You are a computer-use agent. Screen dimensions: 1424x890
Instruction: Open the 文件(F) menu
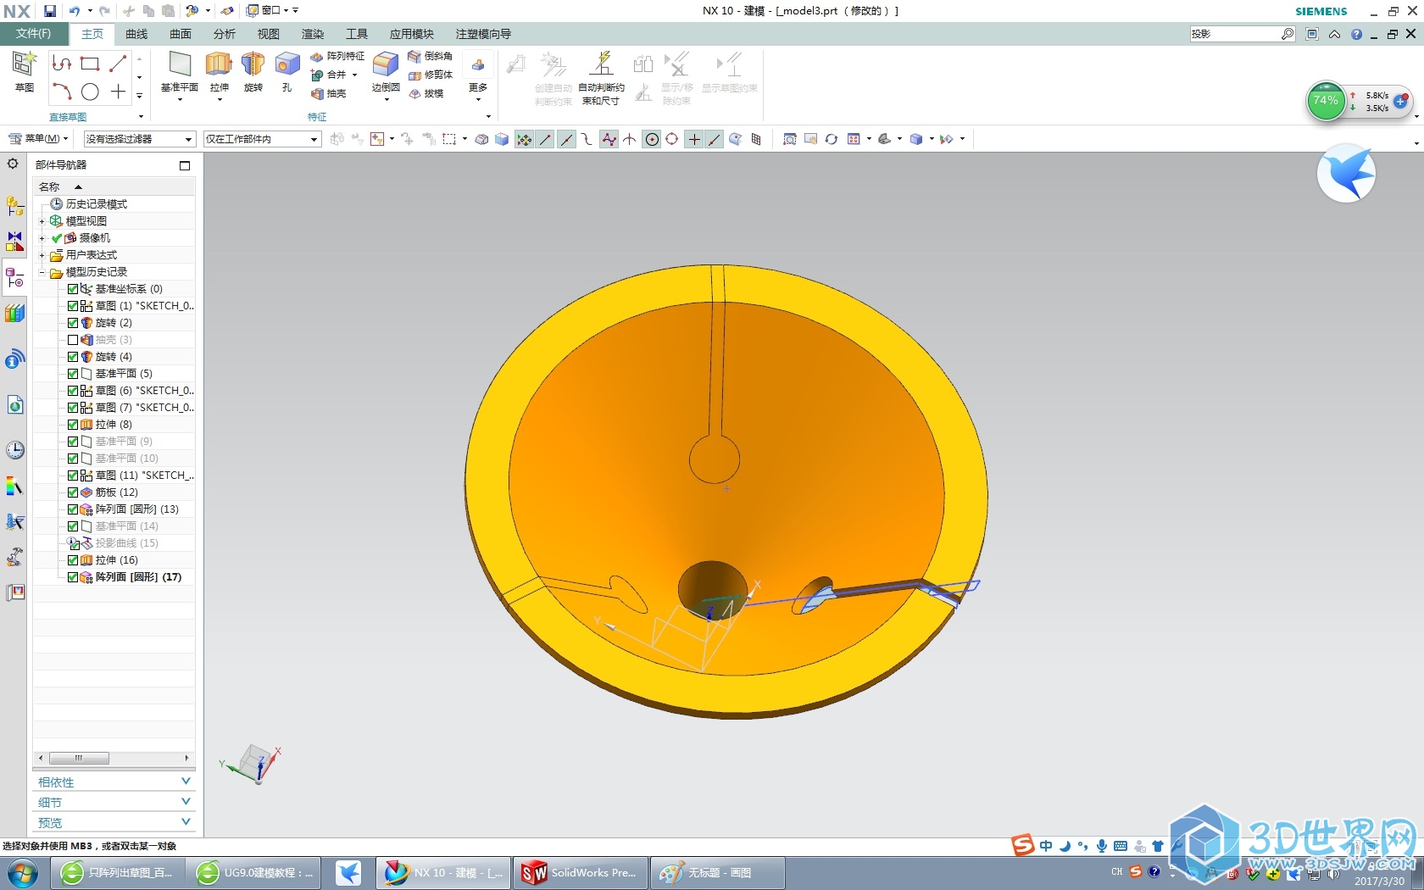33,34
